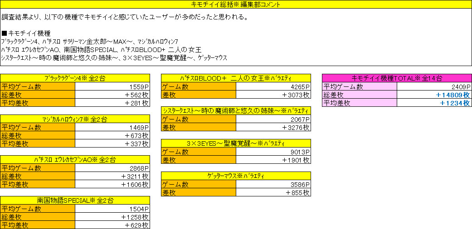
Task: Select the ブラックラグーン4 table header
Action: tap(75, 78)
